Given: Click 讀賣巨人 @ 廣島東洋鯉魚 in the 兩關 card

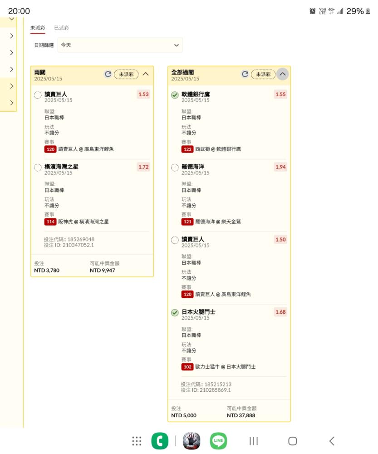Looking at the screenshot, I should coord(86,149).
